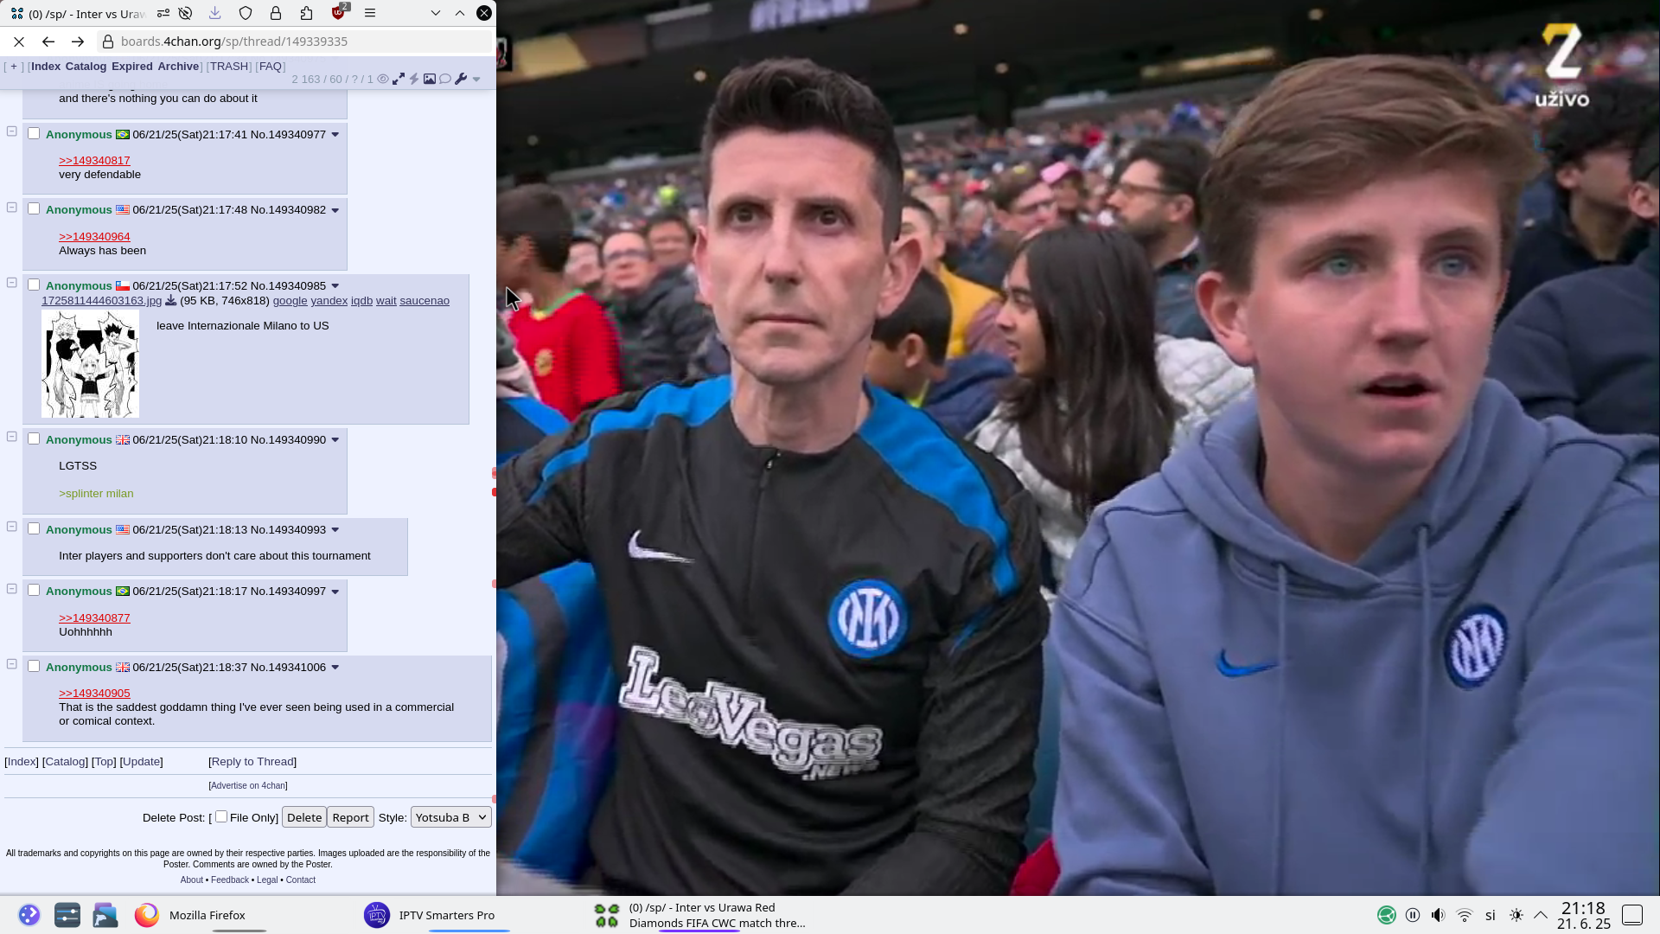1660x934 pixels.
Task: Open the uBlock Origin extension popup
Action: click(x=339, y=12)
